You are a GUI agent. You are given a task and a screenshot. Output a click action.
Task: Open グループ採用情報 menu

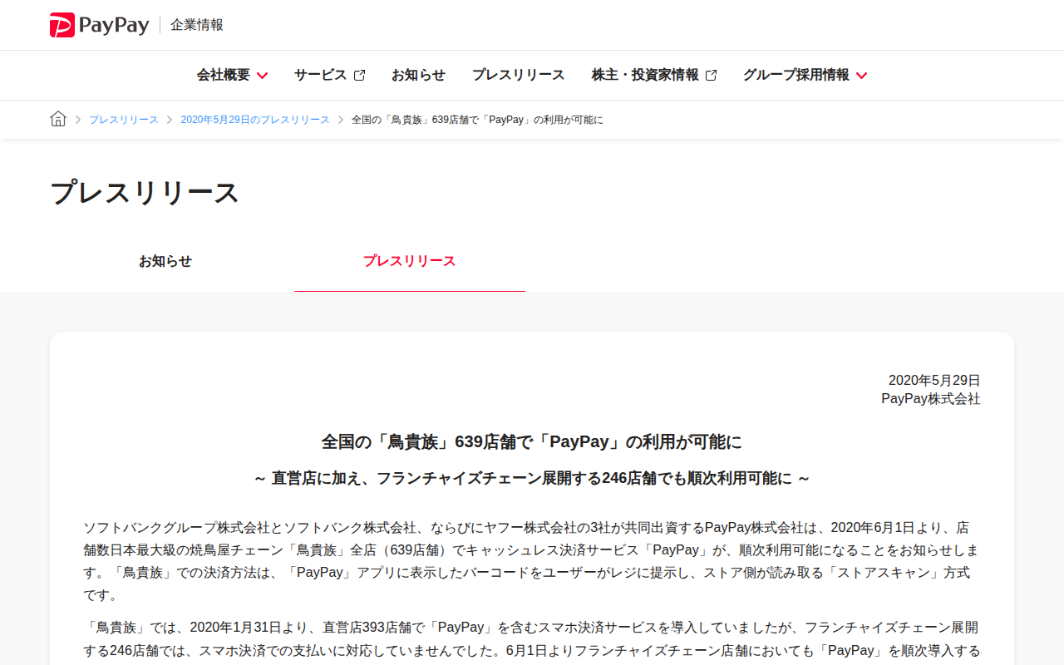(796, 75)
